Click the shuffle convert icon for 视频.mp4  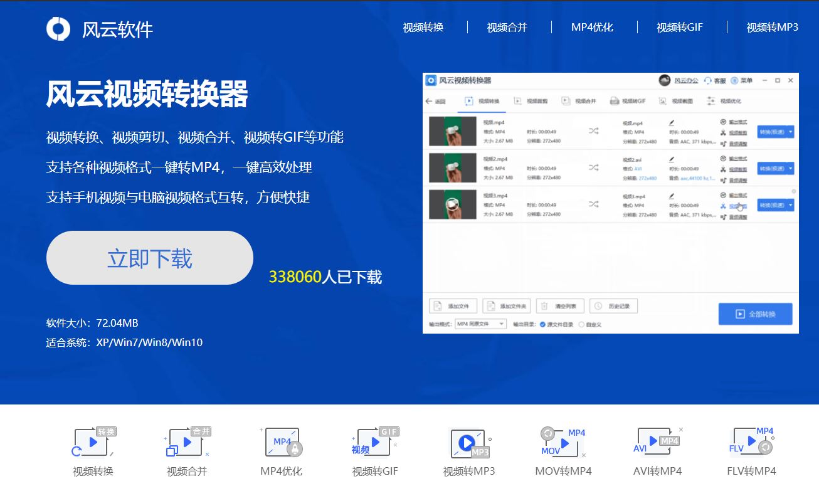tap(593, 131)
